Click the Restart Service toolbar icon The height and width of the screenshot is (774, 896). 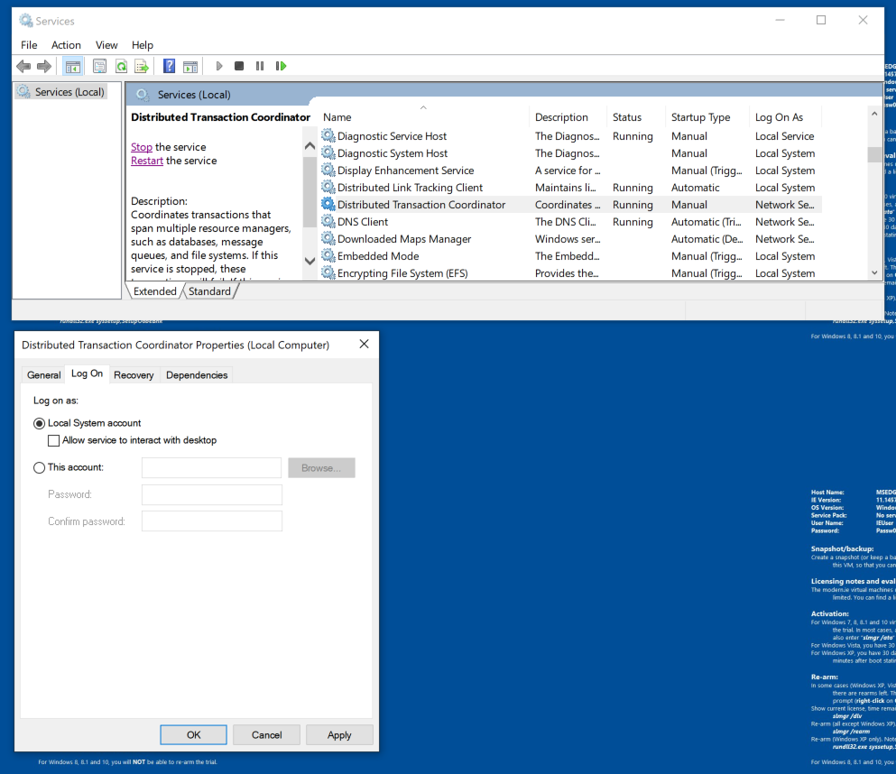(282, 66)
